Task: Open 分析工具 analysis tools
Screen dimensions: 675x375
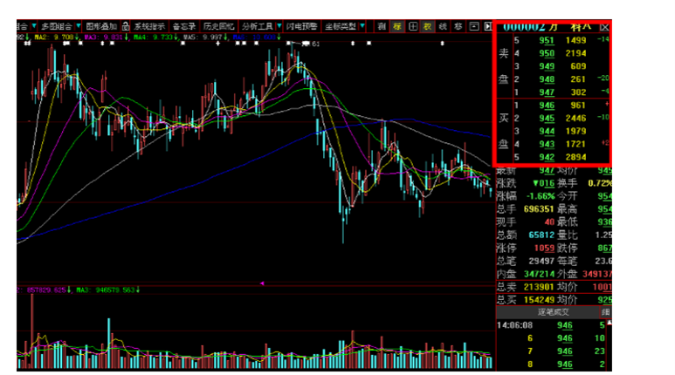Action: coord(257,26)
